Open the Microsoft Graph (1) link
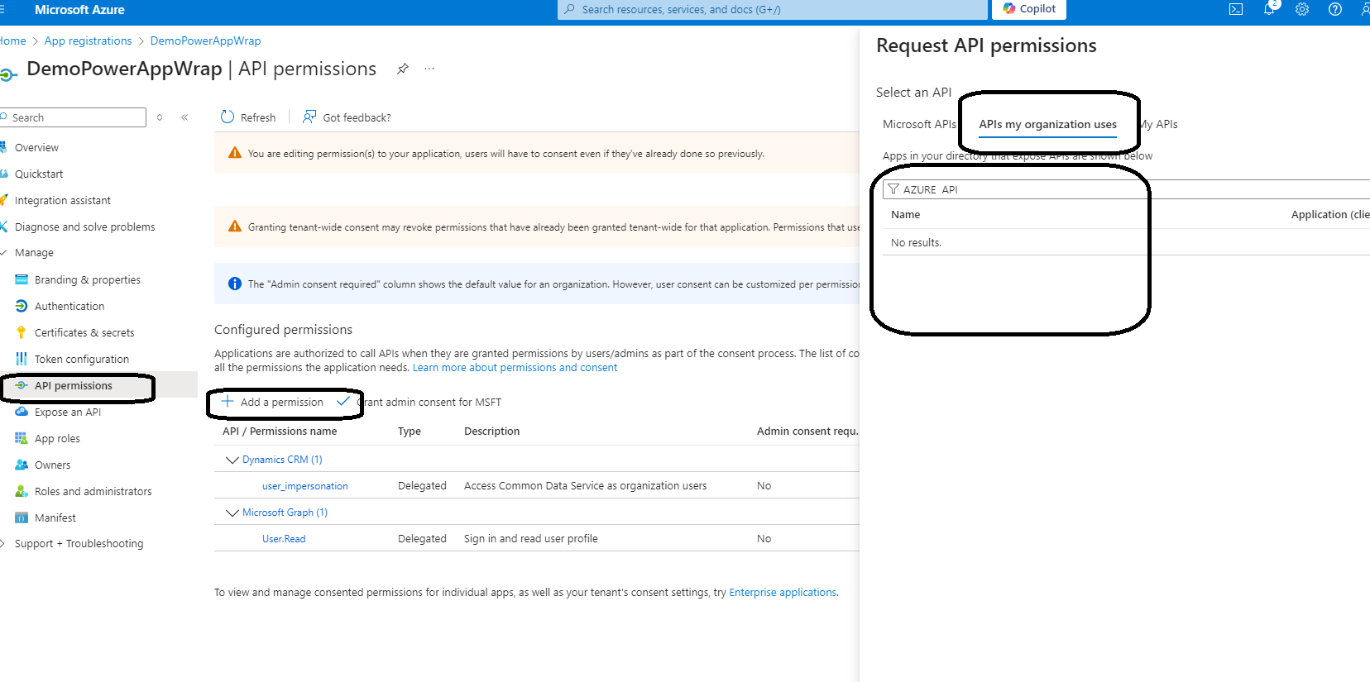The image size is (1370, 682). (285, 513)
